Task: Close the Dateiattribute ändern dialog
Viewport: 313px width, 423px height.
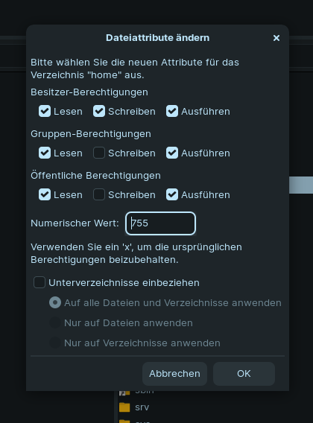Action: click(276, 38)
